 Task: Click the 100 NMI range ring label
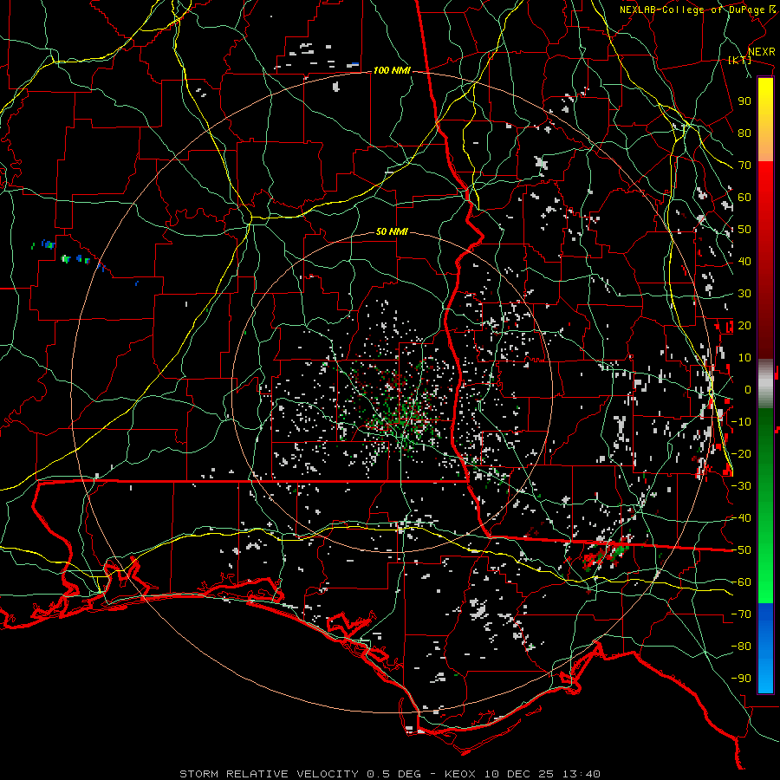(392, 71)
